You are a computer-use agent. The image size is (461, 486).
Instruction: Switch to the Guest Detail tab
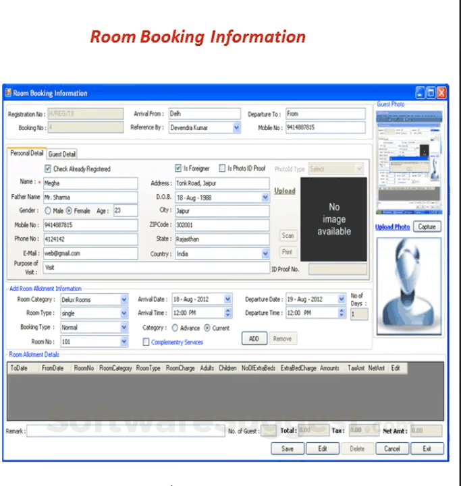point(62,154)
